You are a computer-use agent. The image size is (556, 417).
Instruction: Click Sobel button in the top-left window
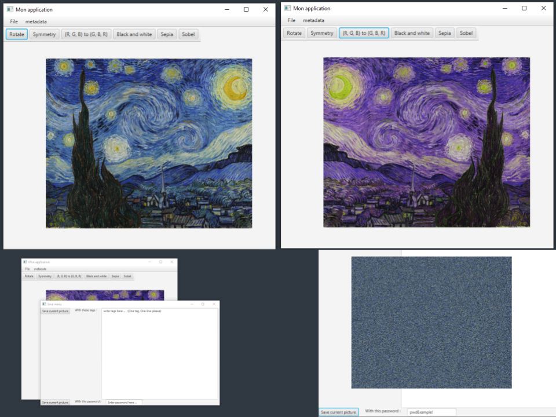point(188,34)
